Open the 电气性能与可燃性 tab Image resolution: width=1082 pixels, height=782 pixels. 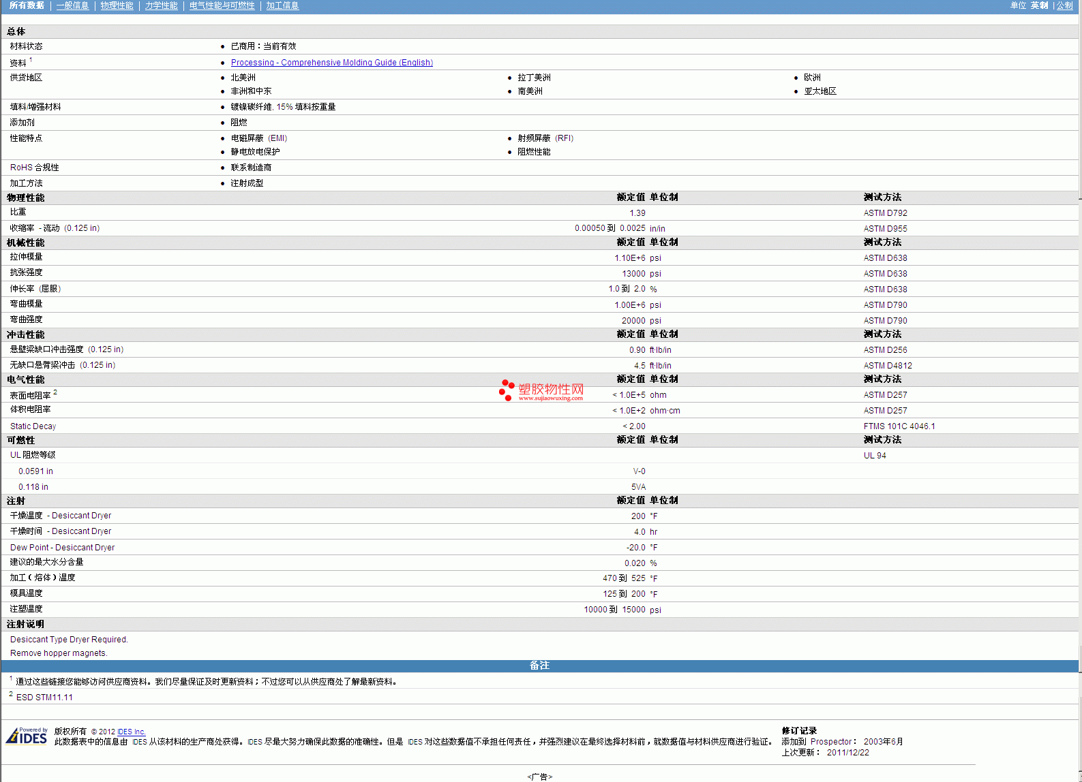tap(222, 5)
